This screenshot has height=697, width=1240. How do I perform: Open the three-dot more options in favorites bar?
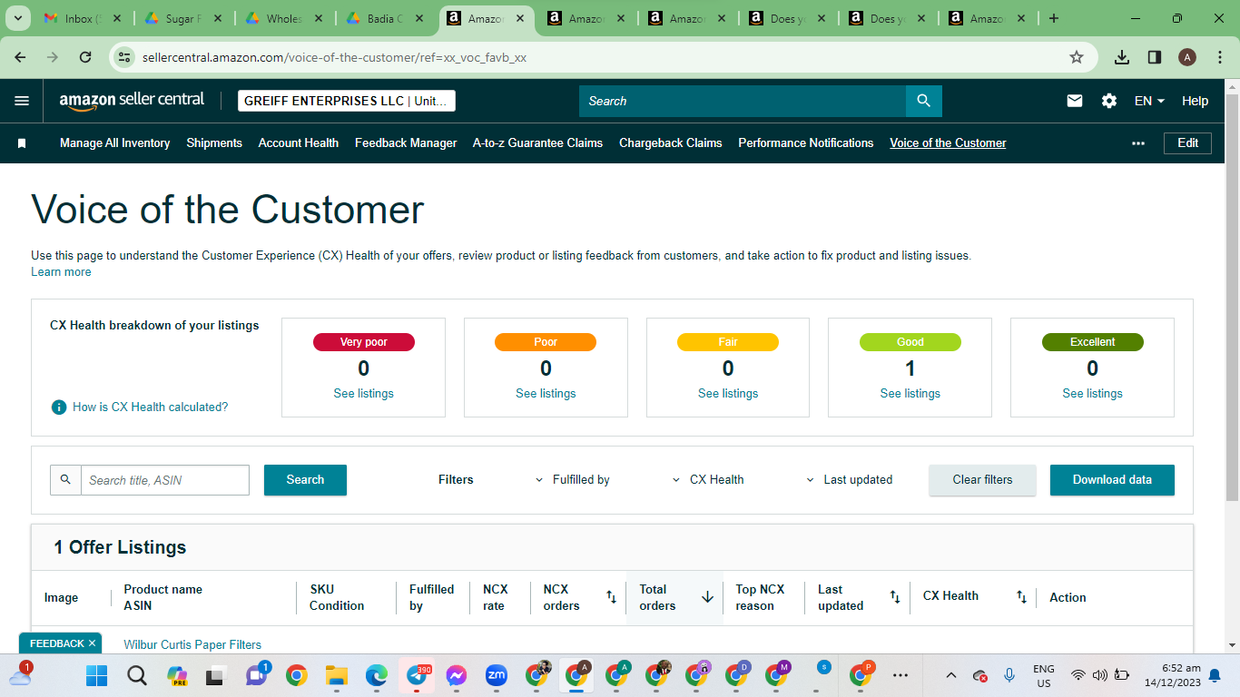pos(1138,143)
